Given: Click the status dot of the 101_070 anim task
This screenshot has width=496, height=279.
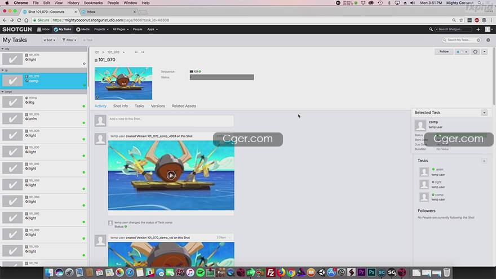Looking at the screenshot, I should tap(84, 123).
